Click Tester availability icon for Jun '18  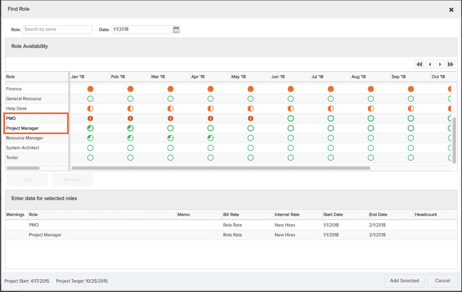coord(291,157)
